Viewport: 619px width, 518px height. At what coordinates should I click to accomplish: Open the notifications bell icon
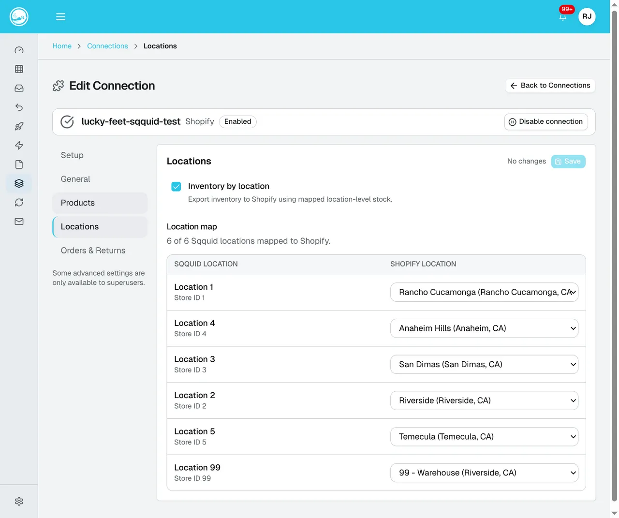click(563, 17)
